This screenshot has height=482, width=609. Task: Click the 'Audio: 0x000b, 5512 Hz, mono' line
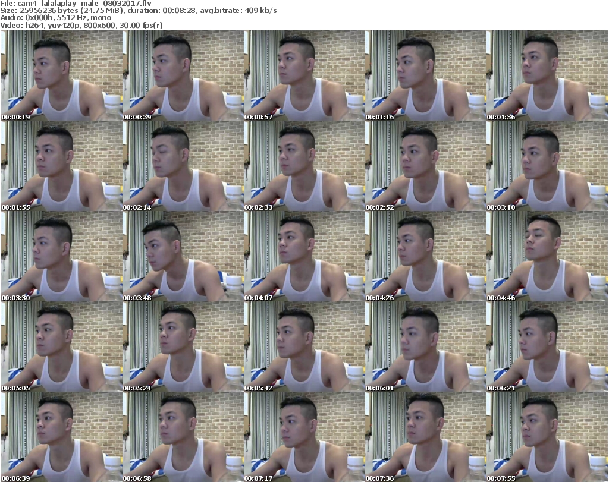click(x=55, y=18)
